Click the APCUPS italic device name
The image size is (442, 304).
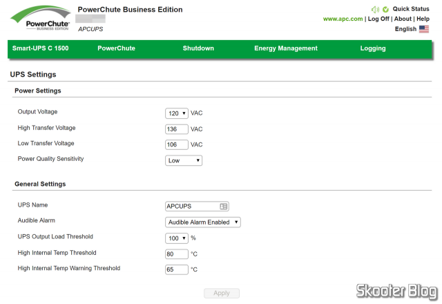coord(90,29)
